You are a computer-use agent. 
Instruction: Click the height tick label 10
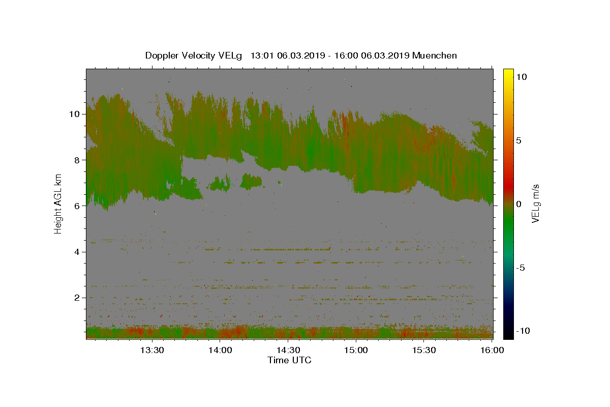click(74, 114)
